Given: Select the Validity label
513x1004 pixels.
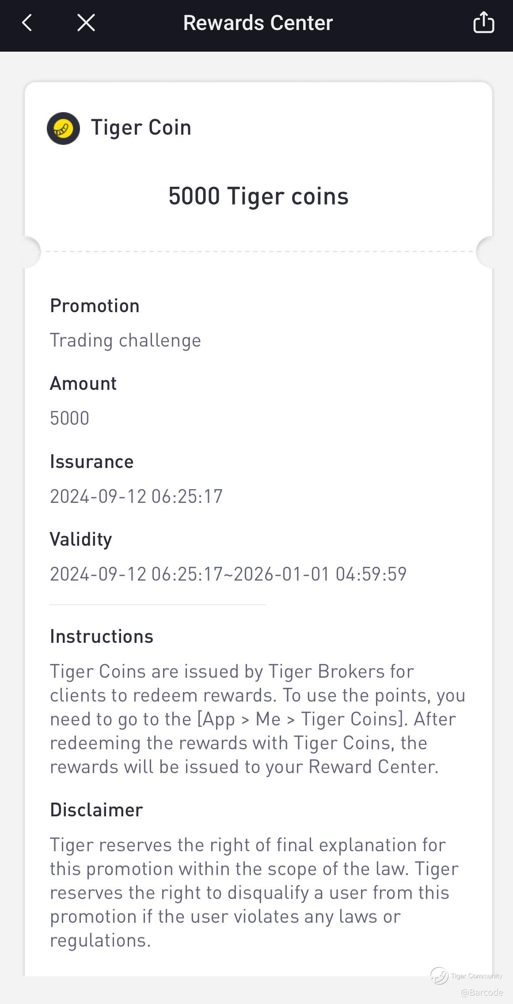Looking at the screenshot, I should click(81, 540).
